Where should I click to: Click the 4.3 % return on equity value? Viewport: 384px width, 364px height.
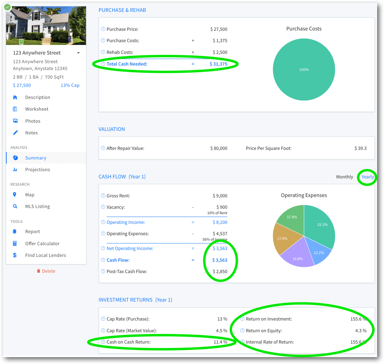pos(361,330)
